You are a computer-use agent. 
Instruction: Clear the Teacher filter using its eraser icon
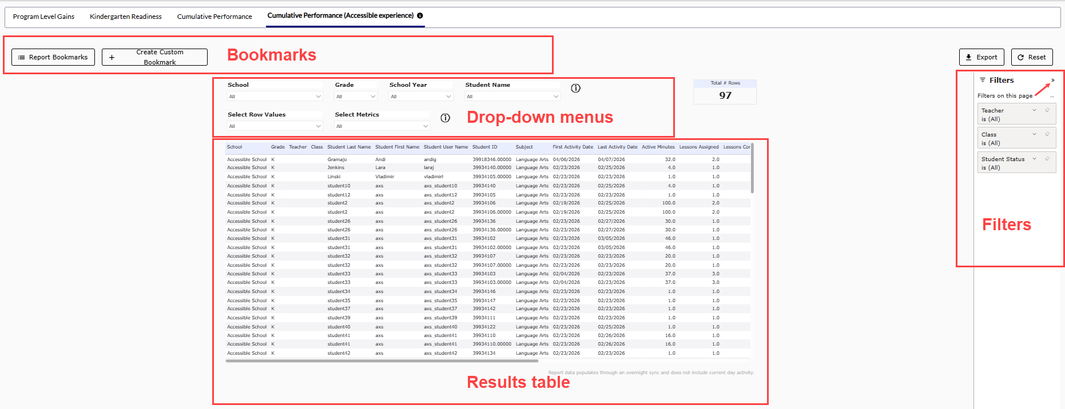[x=1047, y=110]
